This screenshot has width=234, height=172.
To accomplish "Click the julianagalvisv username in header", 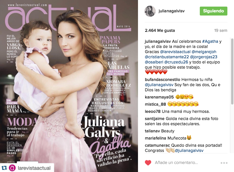I will tap(171, 11).
